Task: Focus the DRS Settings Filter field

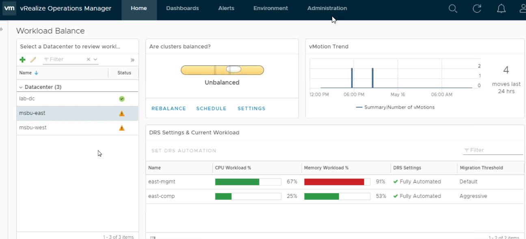Action: point(493,150)
